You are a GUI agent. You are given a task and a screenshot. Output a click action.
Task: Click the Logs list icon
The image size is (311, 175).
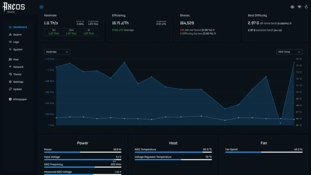[10, 42]
